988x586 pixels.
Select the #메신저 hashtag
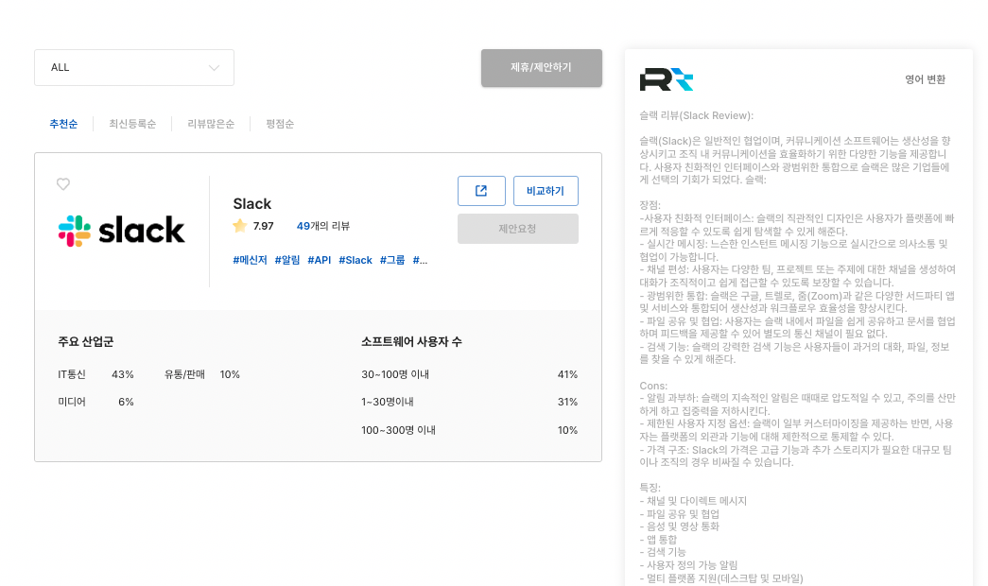coord(250,260)
